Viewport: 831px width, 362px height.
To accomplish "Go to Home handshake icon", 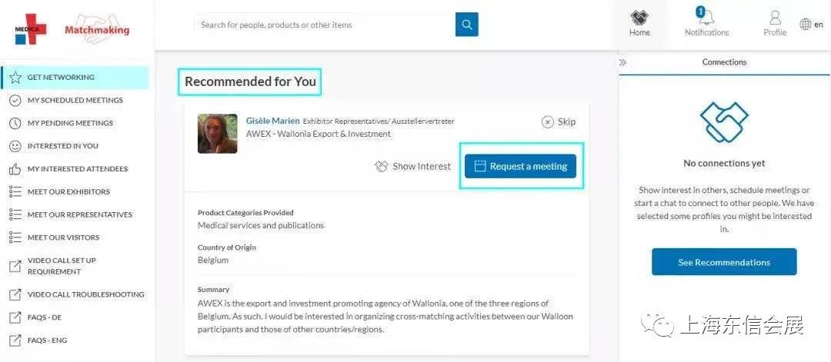I will point(639,18).
